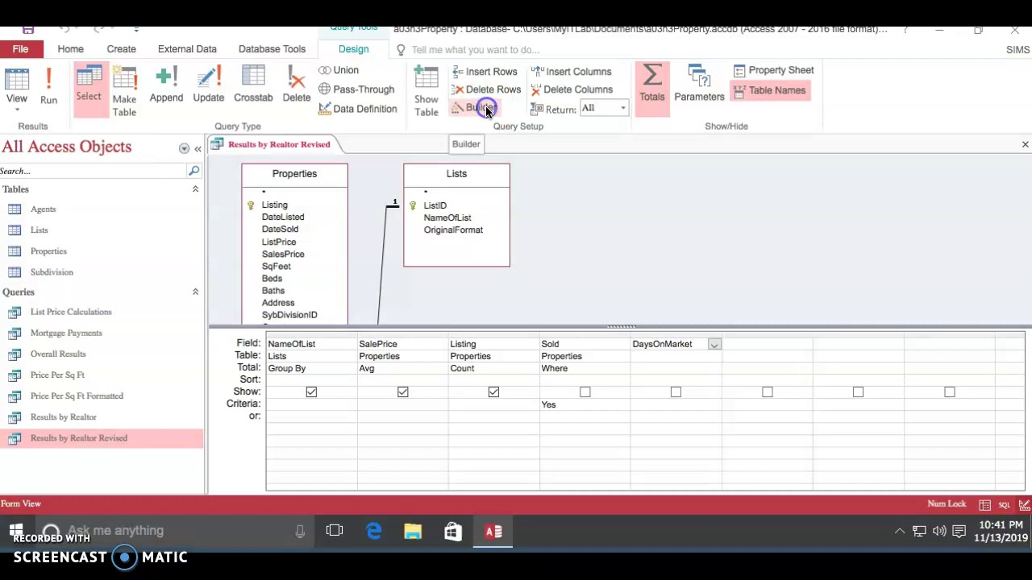
Task: Select the Pass-Through query option
Action: coord(356,89)
